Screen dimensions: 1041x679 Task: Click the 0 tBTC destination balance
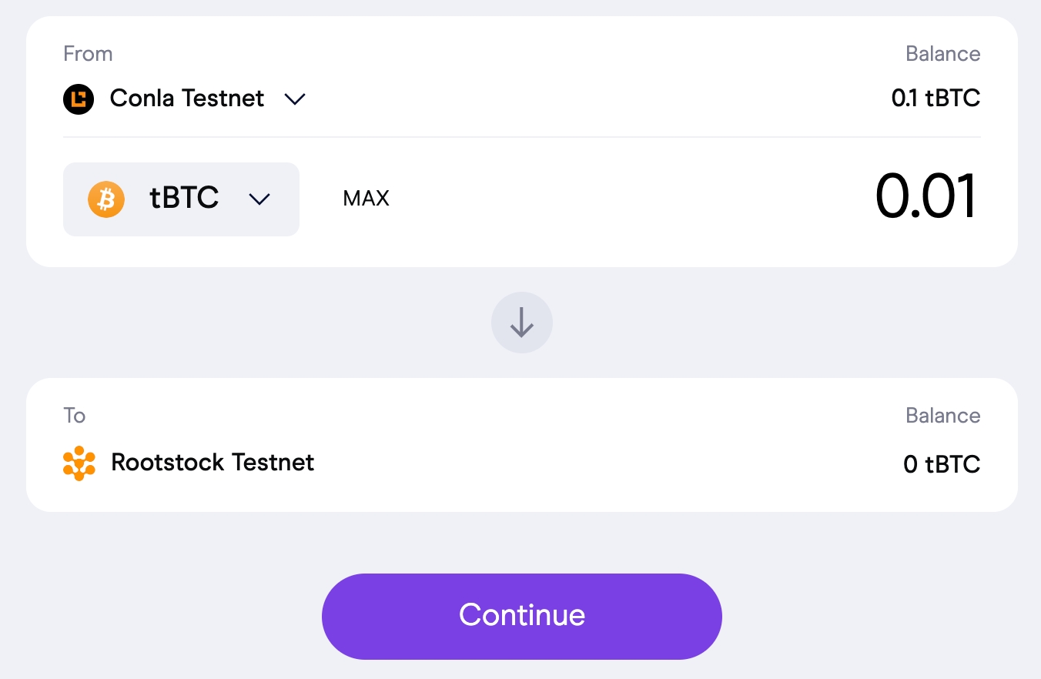pyautogui.click(x=942, y=464)
